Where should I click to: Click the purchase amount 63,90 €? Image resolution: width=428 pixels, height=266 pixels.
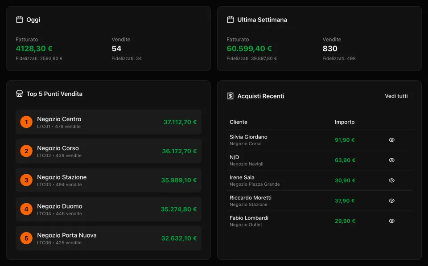345,160
